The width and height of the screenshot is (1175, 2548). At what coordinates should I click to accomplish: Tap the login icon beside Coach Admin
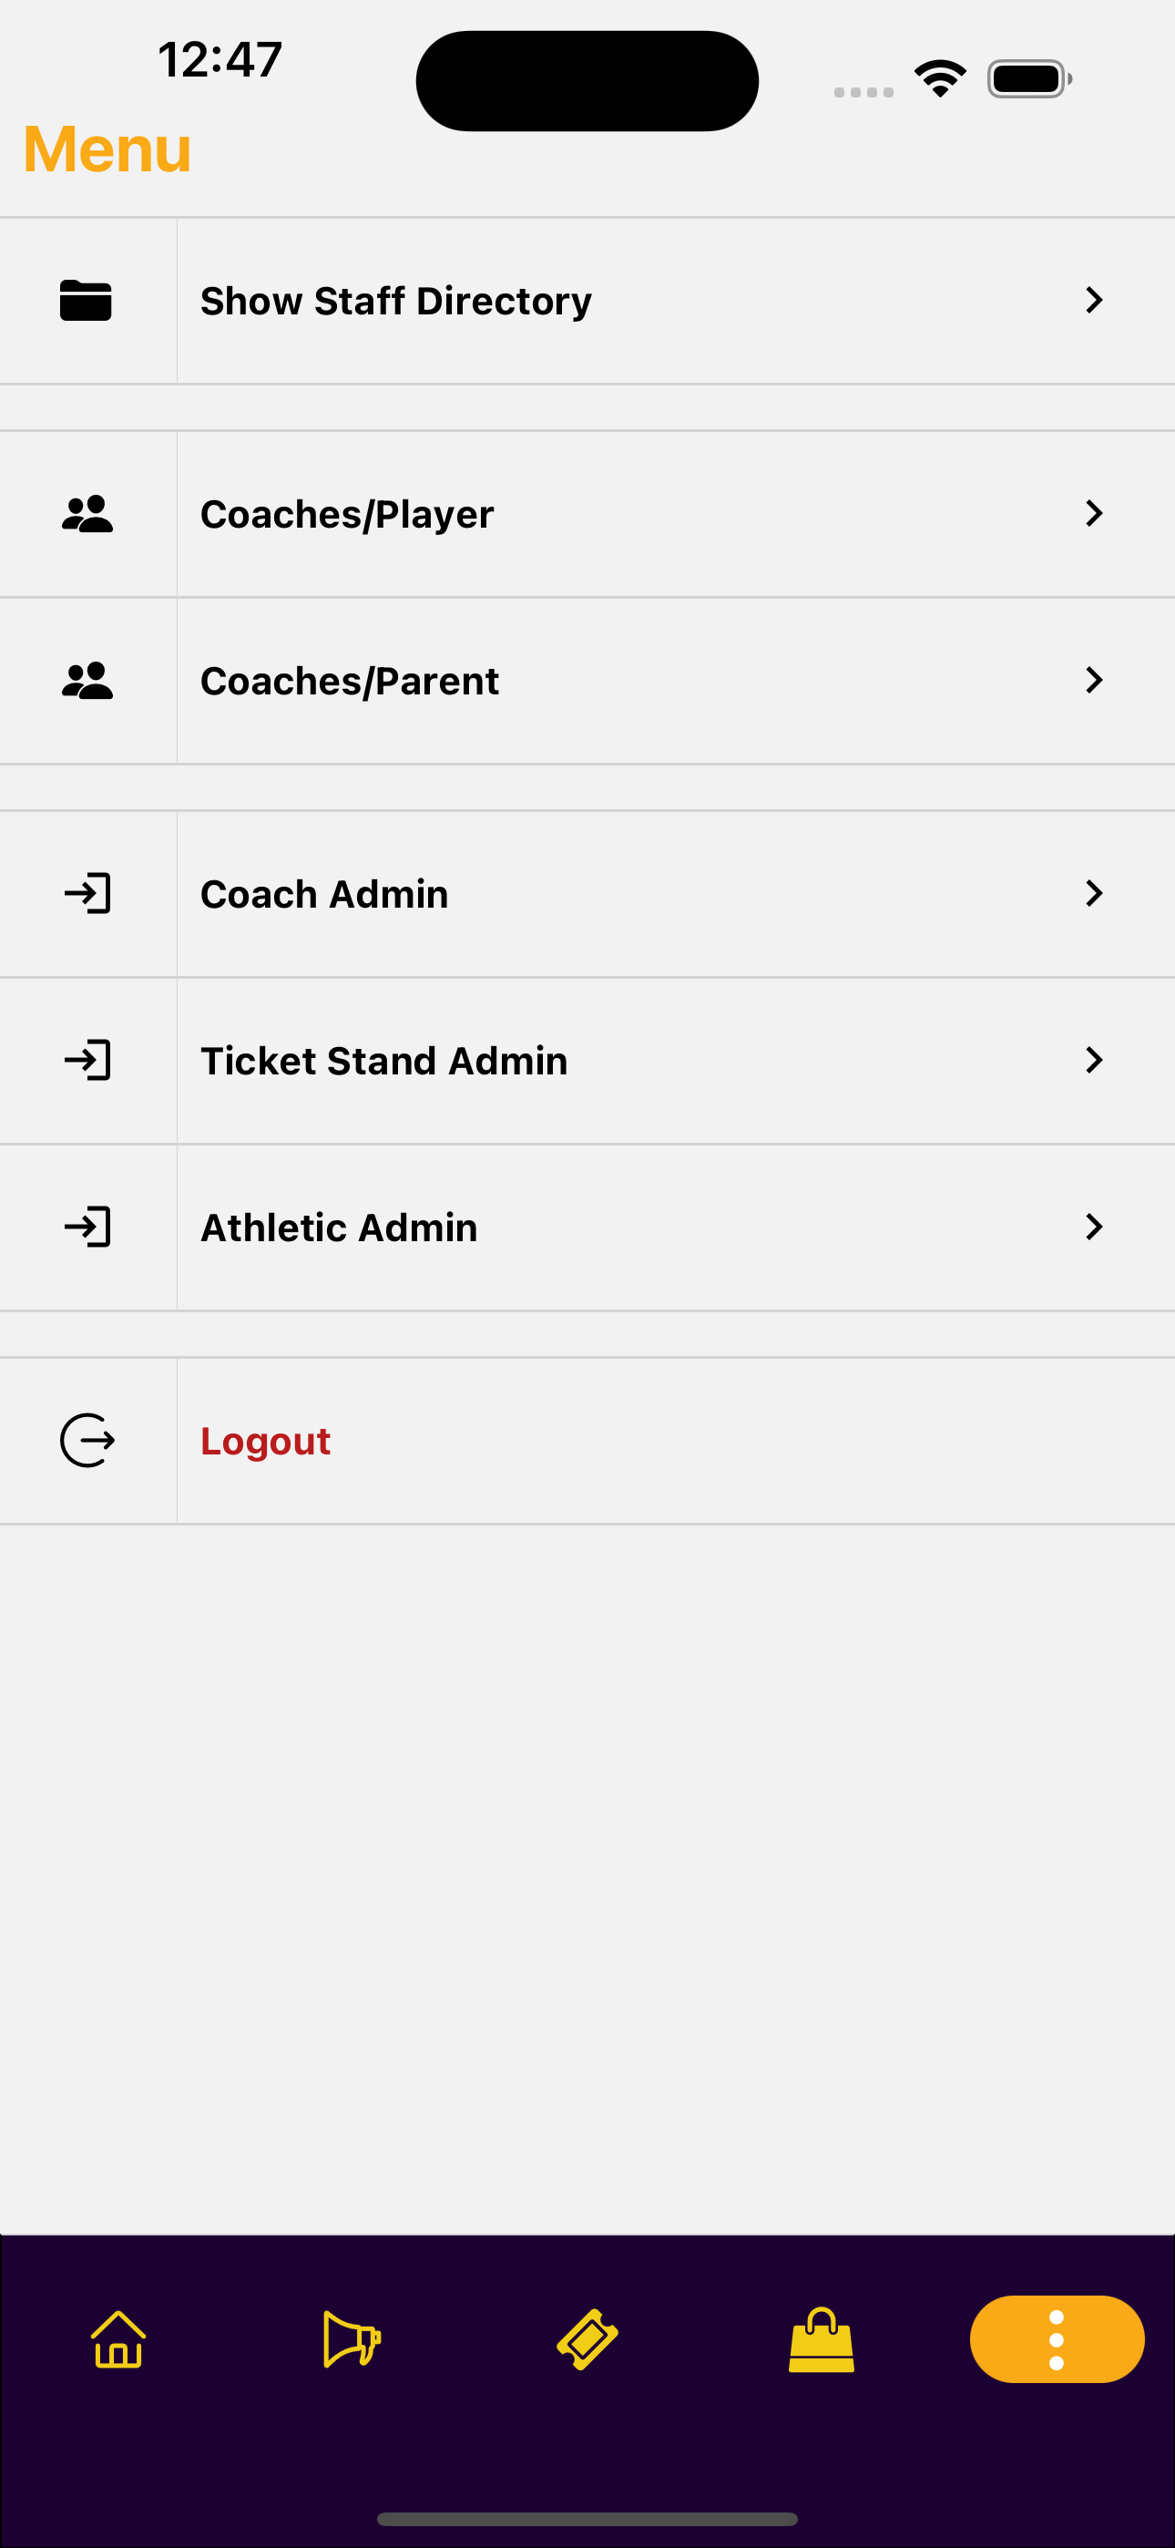(x=87, y=894)
